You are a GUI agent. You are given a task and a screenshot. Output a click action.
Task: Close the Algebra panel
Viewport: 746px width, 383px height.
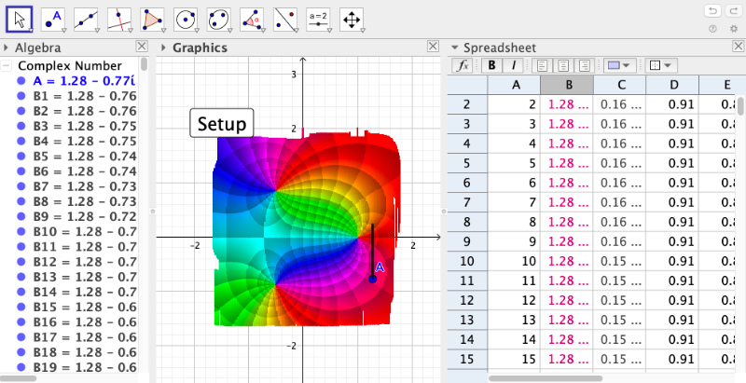[x=142, y=46]
